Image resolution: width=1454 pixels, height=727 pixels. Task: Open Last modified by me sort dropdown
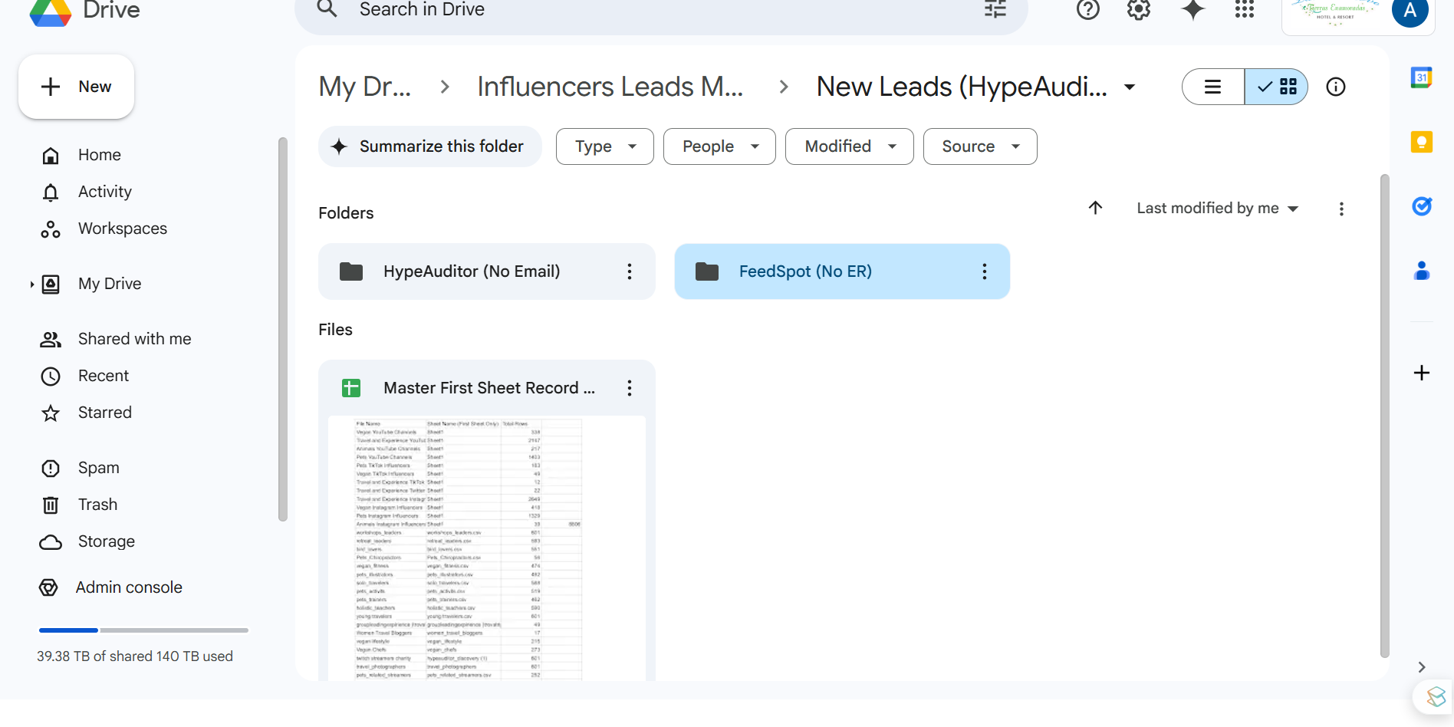click(1217, 209)
